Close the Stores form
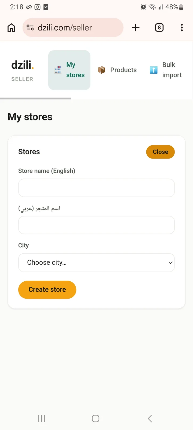Viewport: 193px width, 430px height. 160,152
